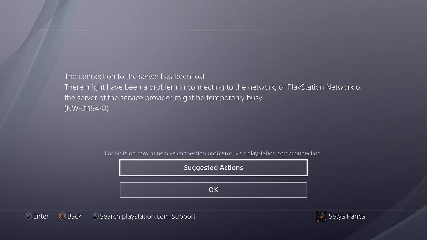
Task: Open Search playstation.com Support
Action: (x=148, y=216)
